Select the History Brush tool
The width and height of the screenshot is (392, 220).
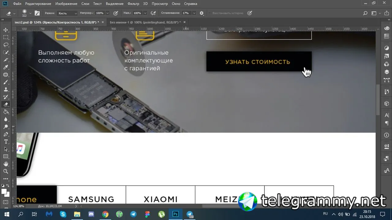(x=6, y=97)
